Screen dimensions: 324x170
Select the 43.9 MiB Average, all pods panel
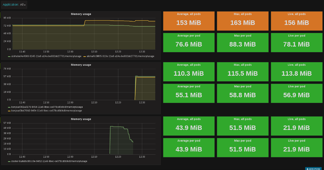189,126
